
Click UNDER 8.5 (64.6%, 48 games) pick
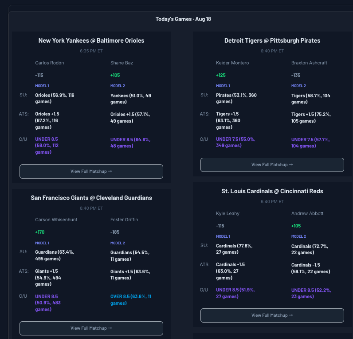pyautogui.click(x=130, y=143)
